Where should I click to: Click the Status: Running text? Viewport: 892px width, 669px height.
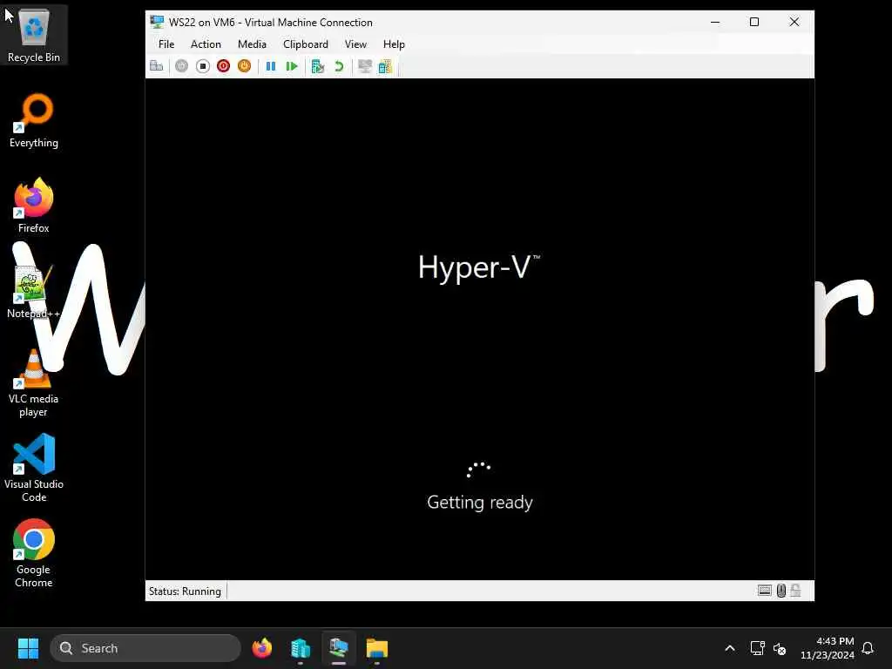[185, 591]
